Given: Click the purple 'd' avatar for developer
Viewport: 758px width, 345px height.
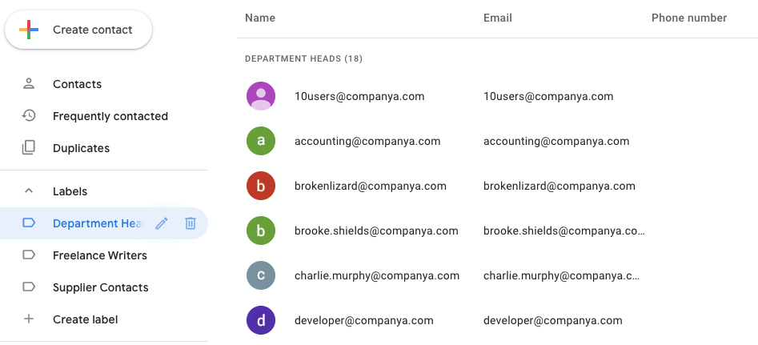Looking at the screenshot, I should pos(261,320).
